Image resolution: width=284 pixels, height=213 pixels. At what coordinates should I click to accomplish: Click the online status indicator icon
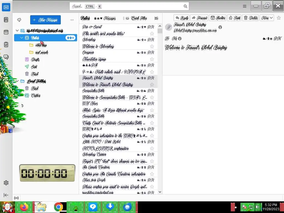tap(16, 198)
